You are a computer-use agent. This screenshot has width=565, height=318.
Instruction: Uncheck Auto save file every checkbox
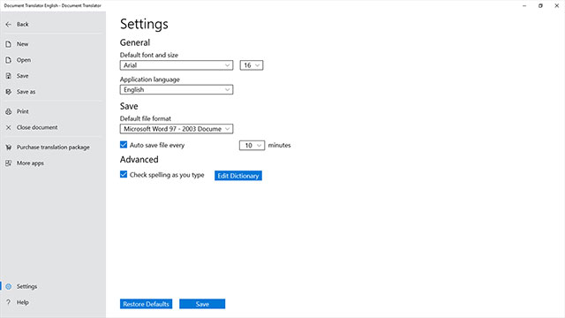point(124,145)
